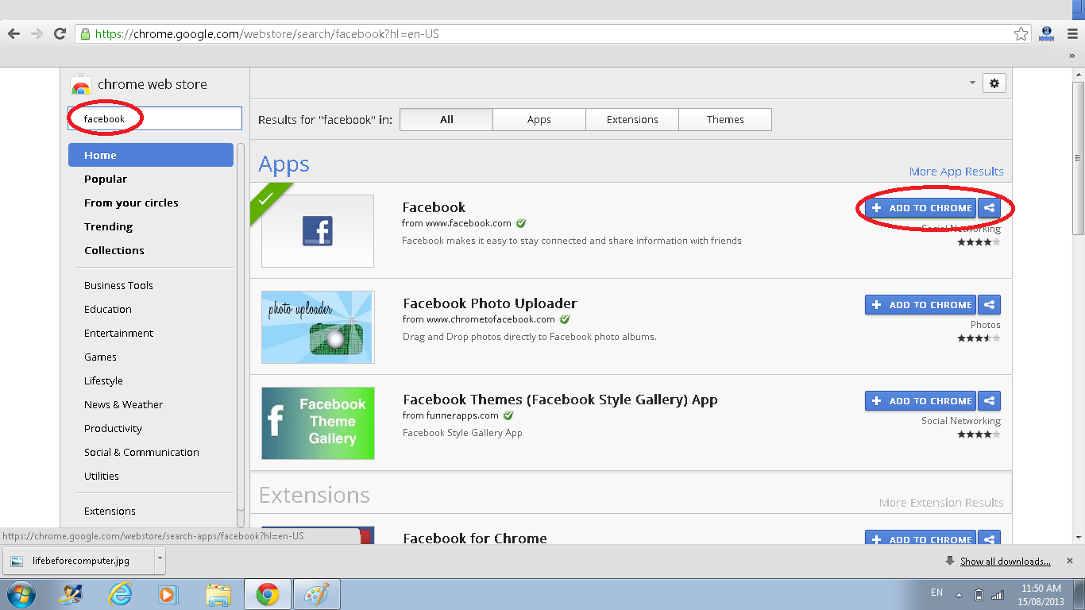The width and height of the screenshot is (1085, 610).
Task: Select the All results filter tab
Action: point(446,119)
